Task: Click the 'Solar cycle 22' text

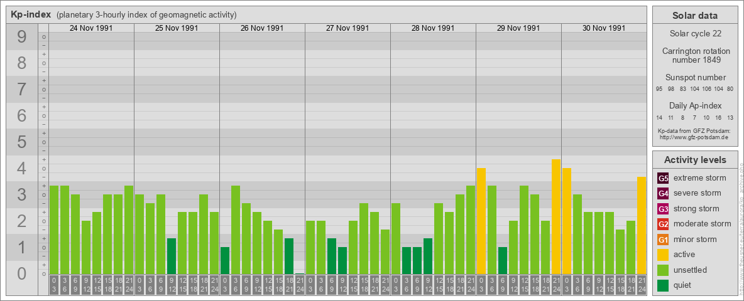Action: [694, 34]
